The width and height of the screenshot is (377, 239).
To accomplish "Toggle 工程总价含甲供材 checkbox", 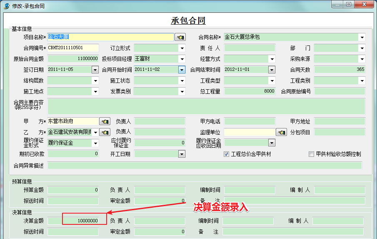I will pyautogui.click(x=226, y=154).
